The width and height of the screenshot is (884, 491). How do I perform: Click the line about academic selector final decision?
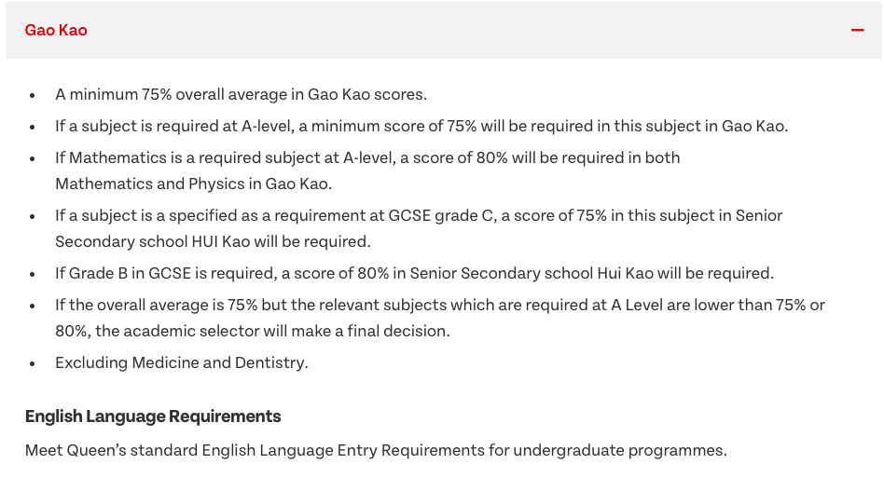pos(253,331)
